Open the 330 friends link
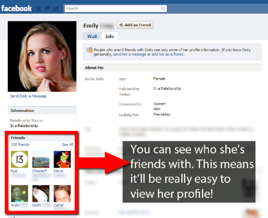268x218 pixels. (x=20, y=145)
